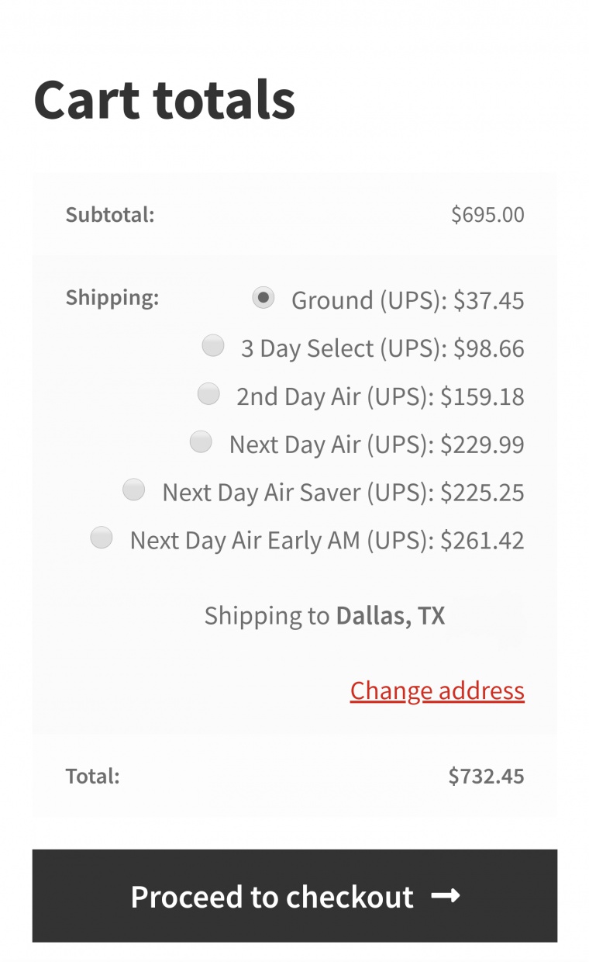Click the arrow icon on checkout button

pos(446,896)
